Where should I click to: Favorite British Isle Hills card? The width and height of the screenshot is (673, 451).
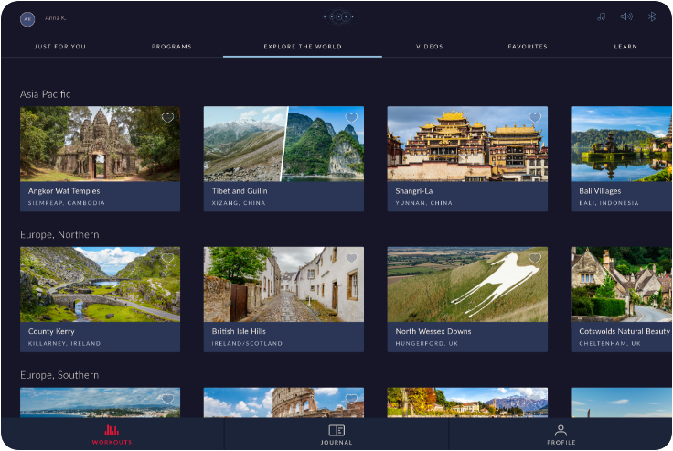[x=351, y=259]
